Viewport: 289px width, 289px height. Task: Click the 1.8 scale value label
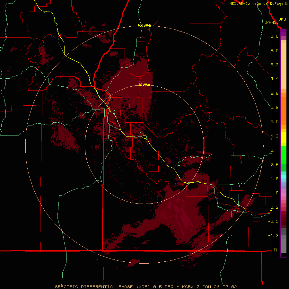coord(275,179)
